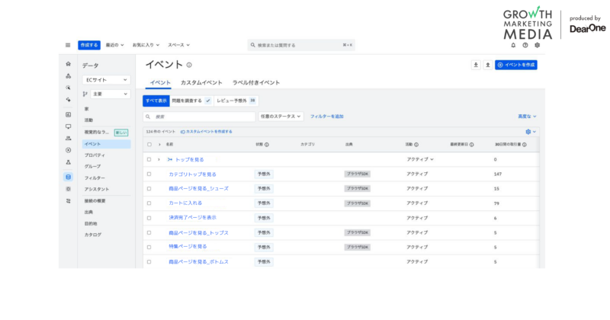Toggle the select-all checkbox in table header
Screen dimensions: 610x320
click(x=149, y=144)
